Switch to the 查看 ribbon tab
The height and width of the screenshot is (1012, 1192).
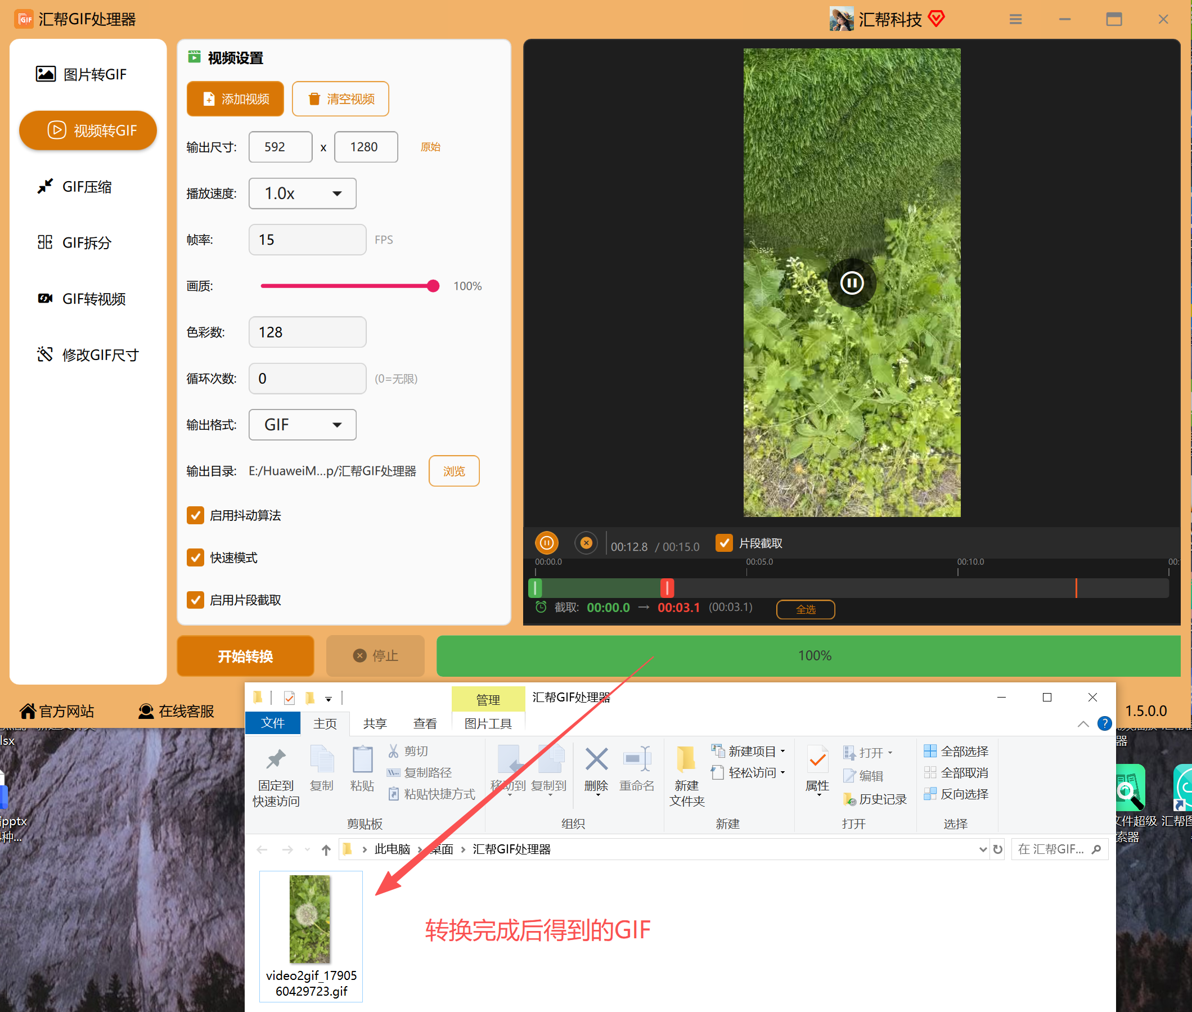tap(425, 723)
